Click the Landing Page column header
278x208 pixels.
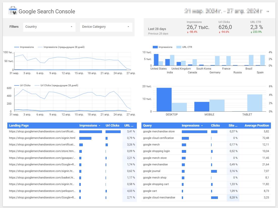pyautogui.click(x=19, y=126)
